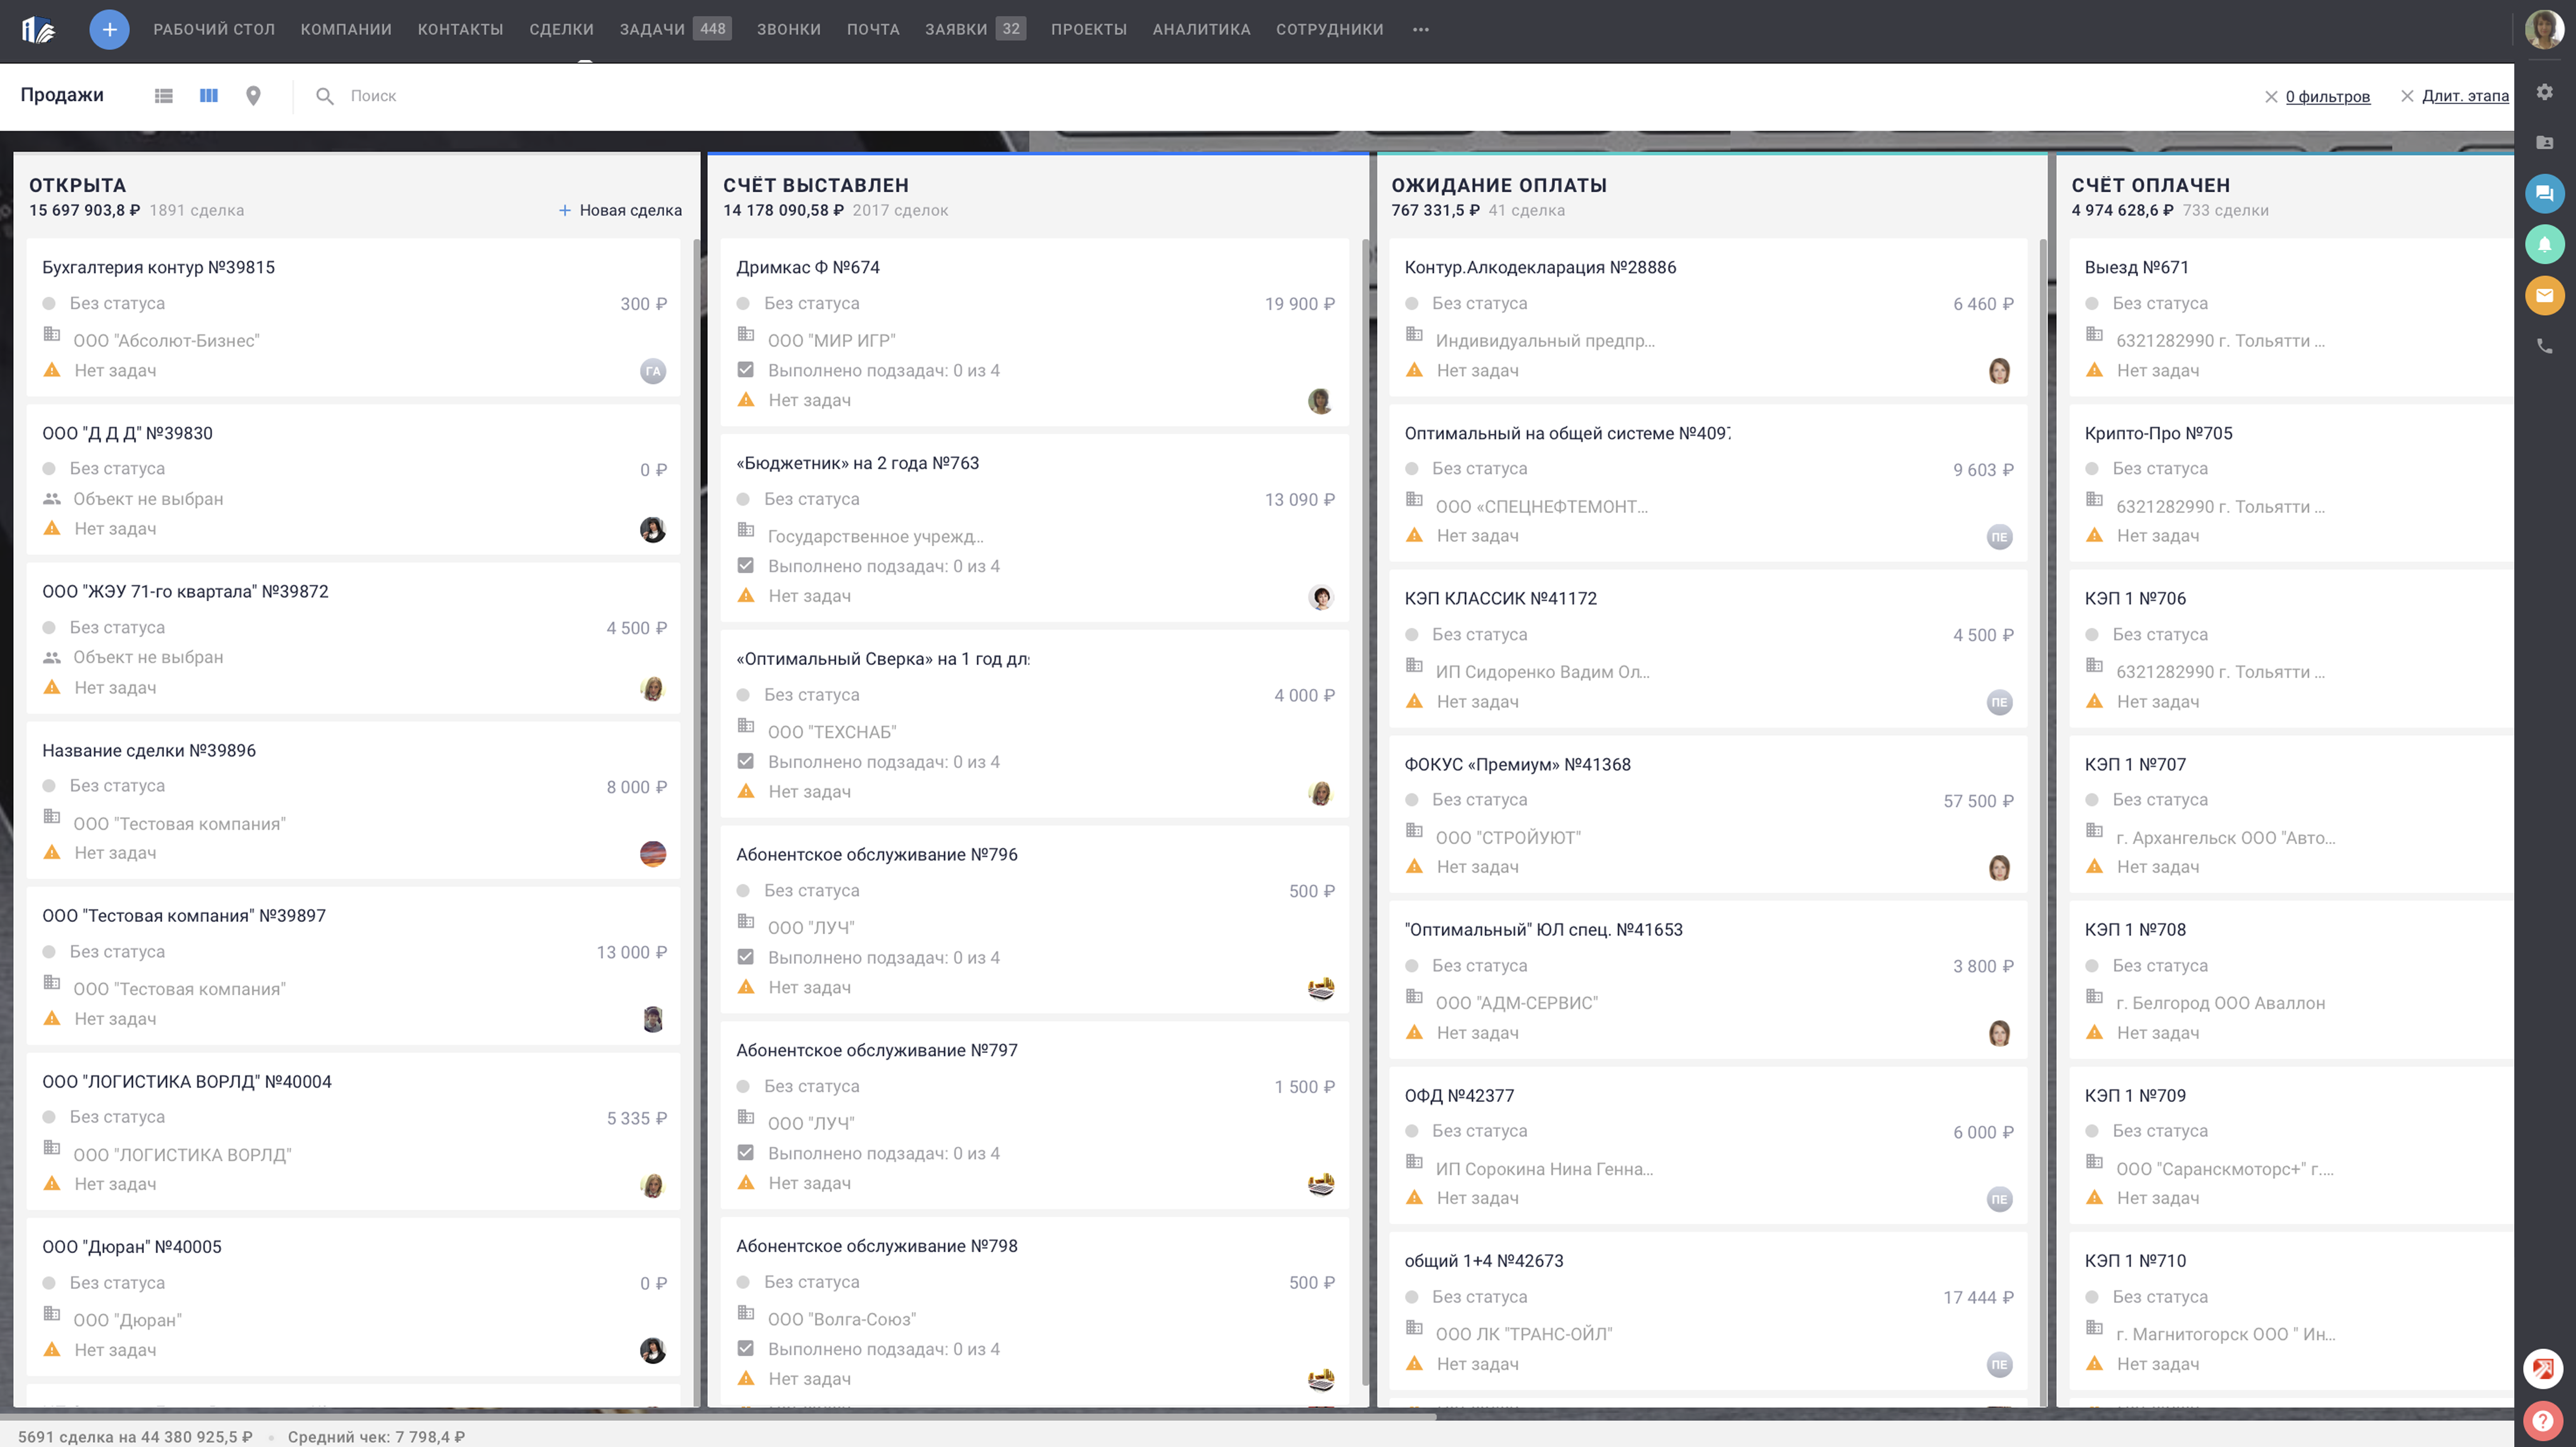Switch to kanban board view icon
Viewport: 2576px width, 1447px height.
point(208,96)
